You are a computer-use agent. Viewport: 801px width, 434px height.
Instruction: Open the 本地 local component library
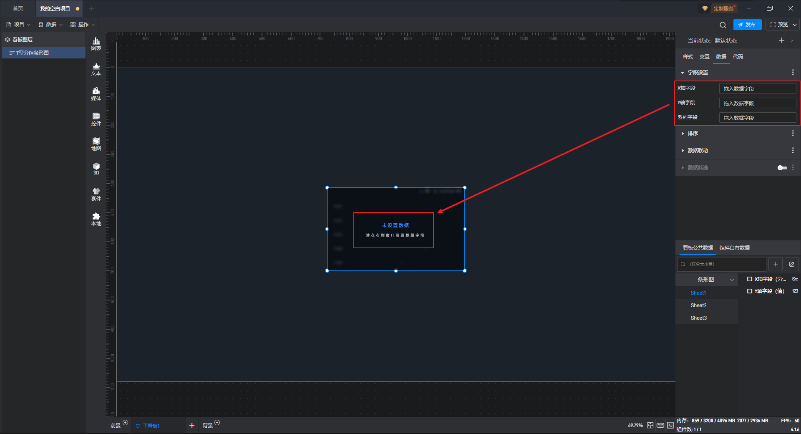click(96, 219)
